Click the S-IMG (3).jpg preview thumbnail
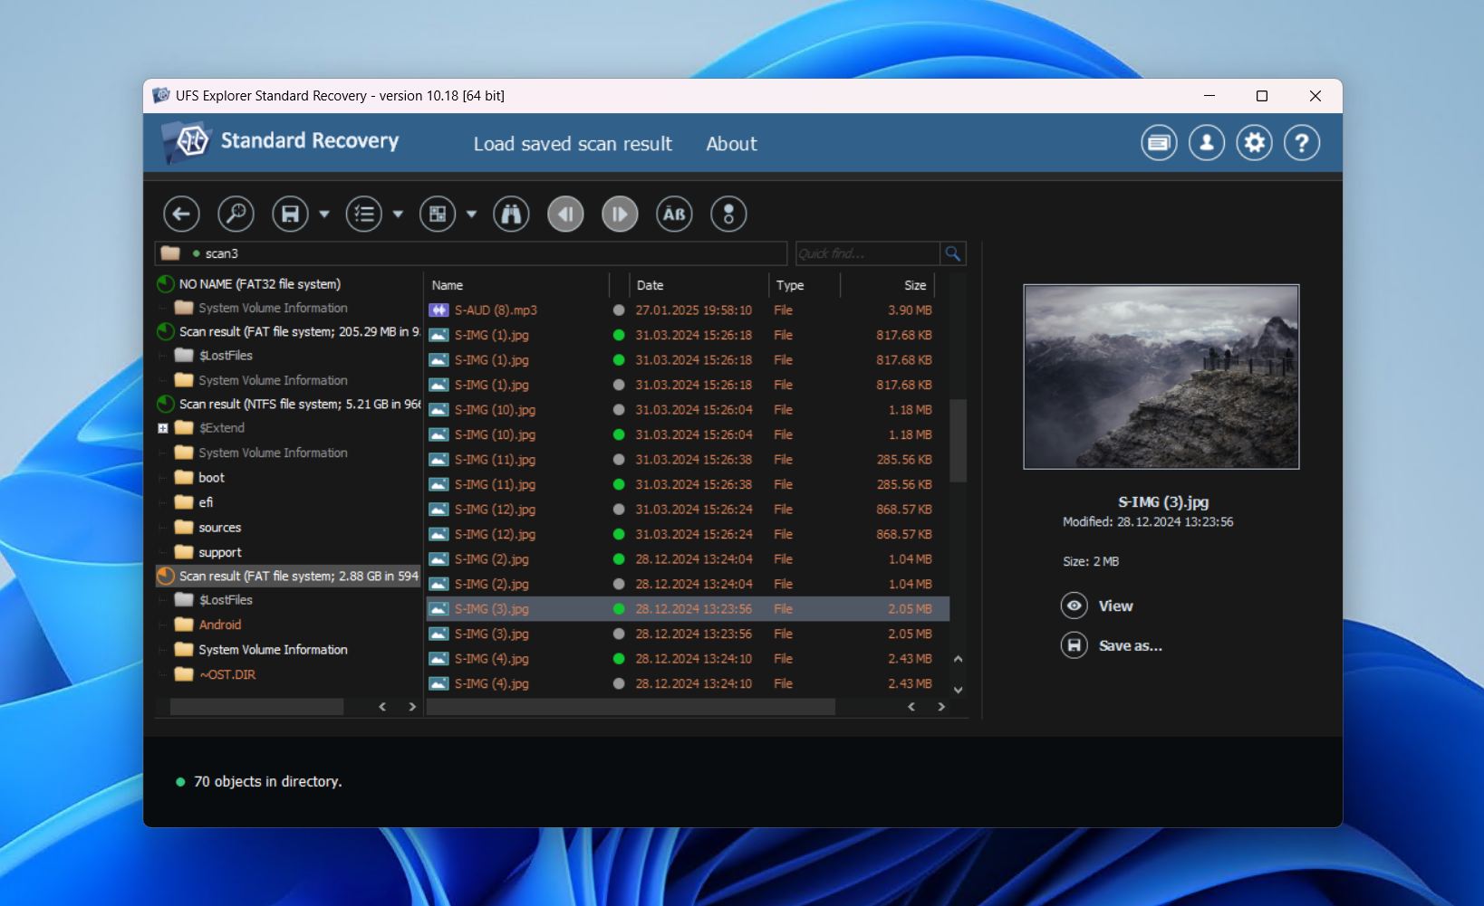 [1161, 377]
